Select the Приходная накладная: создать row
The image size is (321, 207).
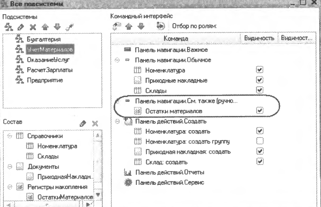[x=188, y=152]
